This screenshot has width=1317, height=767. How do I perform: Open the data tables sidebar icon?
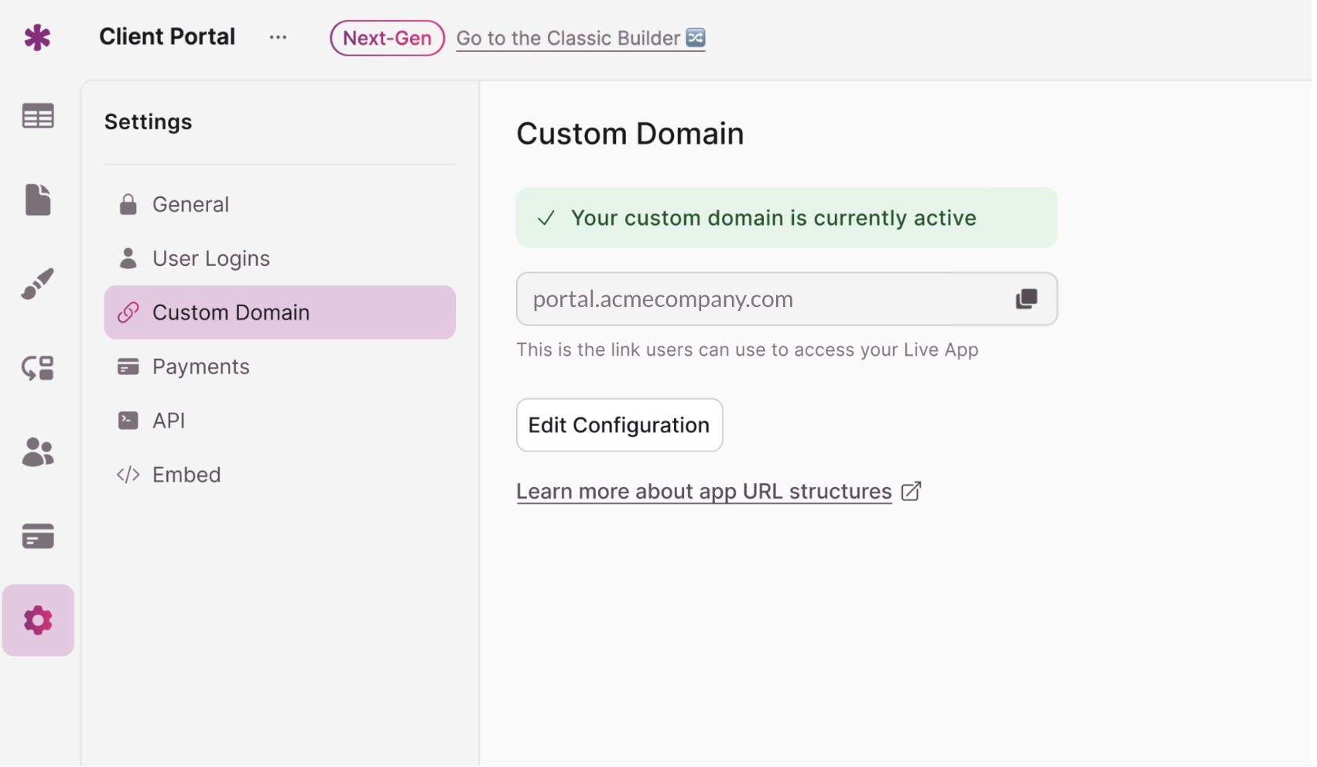point(37,116)
